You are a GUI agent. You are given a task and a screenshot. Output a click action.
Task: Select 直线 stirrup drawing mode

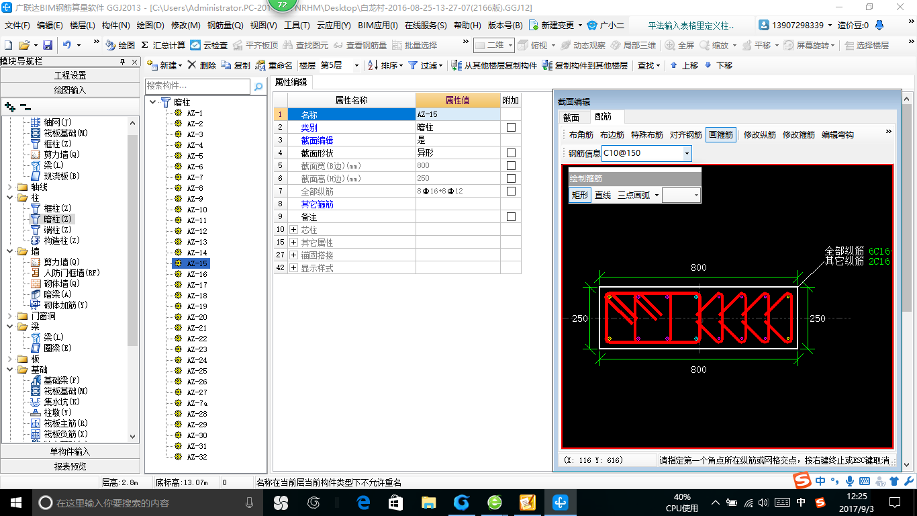(x=603, y=195)
